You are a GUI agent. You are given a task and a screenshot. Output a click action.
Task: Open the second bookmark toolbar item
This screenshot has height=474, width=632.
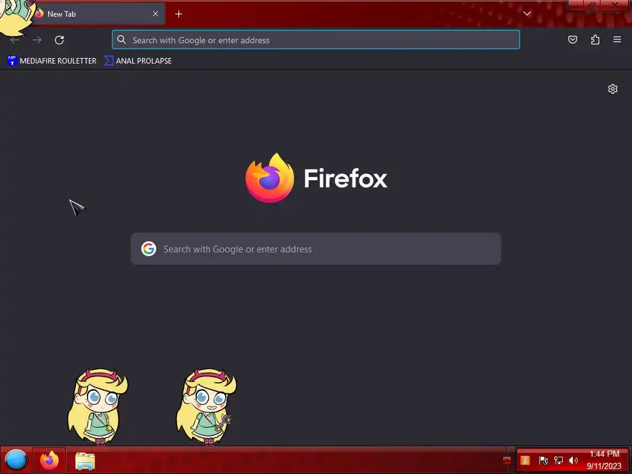[138, 61]
